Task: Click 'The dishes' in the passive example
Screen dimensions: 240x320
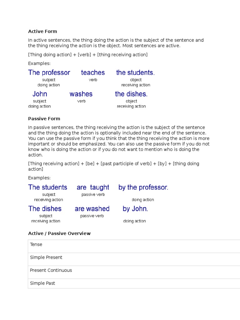Action: coord(45,208)
